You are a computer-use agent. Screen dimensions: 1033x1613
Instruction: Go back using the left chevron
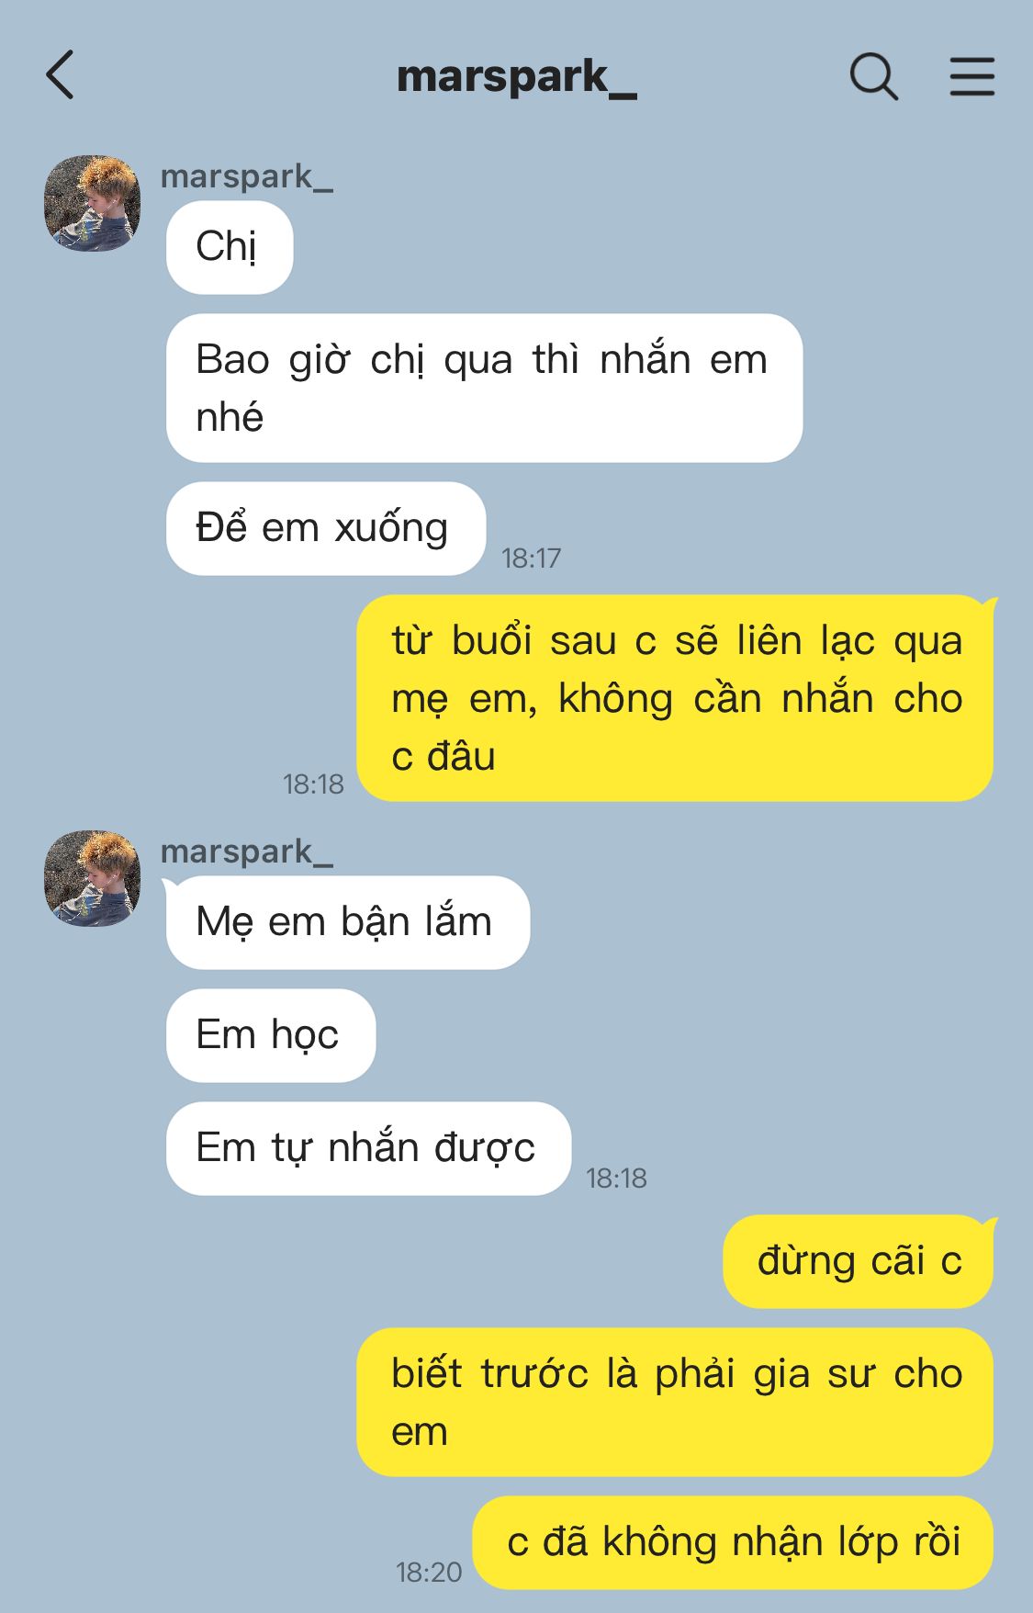tap(61, 74)
